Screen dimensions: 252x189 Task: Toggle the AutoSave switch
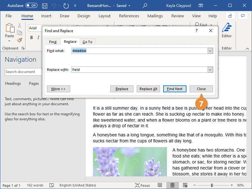(31, 6)
